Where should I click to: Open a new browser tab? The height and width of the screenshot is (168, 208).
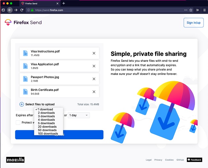pos(64,3)
